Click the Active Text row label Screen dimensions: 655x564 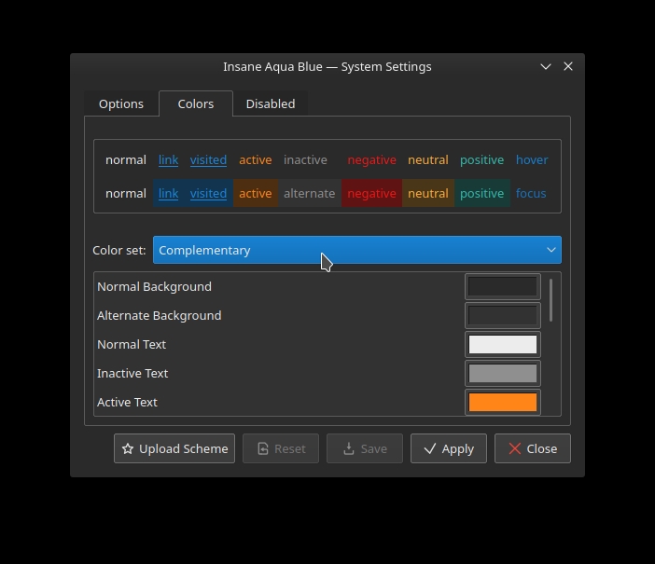click(x=128, y=402)
